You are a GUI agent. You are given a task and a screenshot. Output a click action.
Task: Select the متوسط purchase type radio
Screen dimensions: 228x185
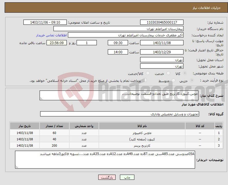point(173,80)
